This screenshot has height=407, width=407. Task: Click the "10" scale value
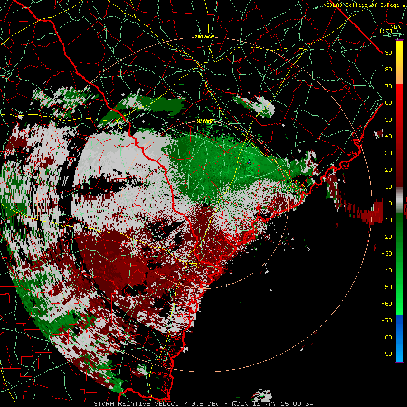coord(388,187)
